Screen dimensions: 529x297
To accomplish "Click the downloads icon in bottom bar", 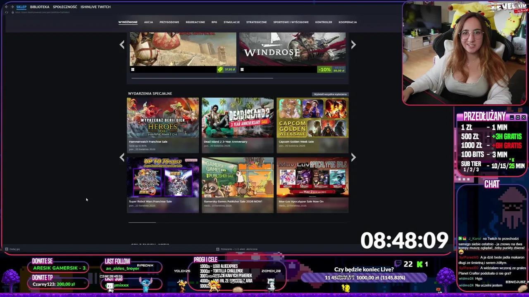I will tap(218, 249).
